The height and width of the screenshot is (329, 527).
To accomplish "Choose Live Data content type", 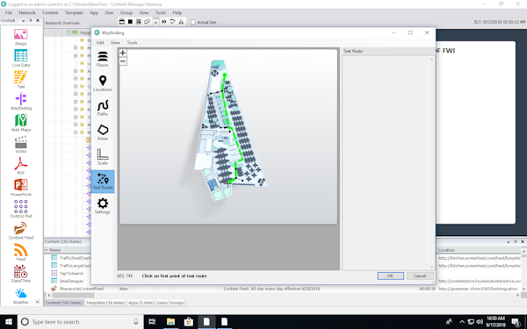I will (20, 59).
